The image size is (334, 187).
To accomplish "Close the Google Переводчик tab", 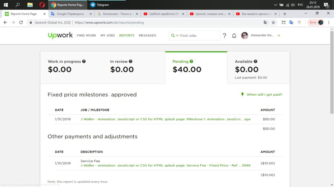I will 91,14.
